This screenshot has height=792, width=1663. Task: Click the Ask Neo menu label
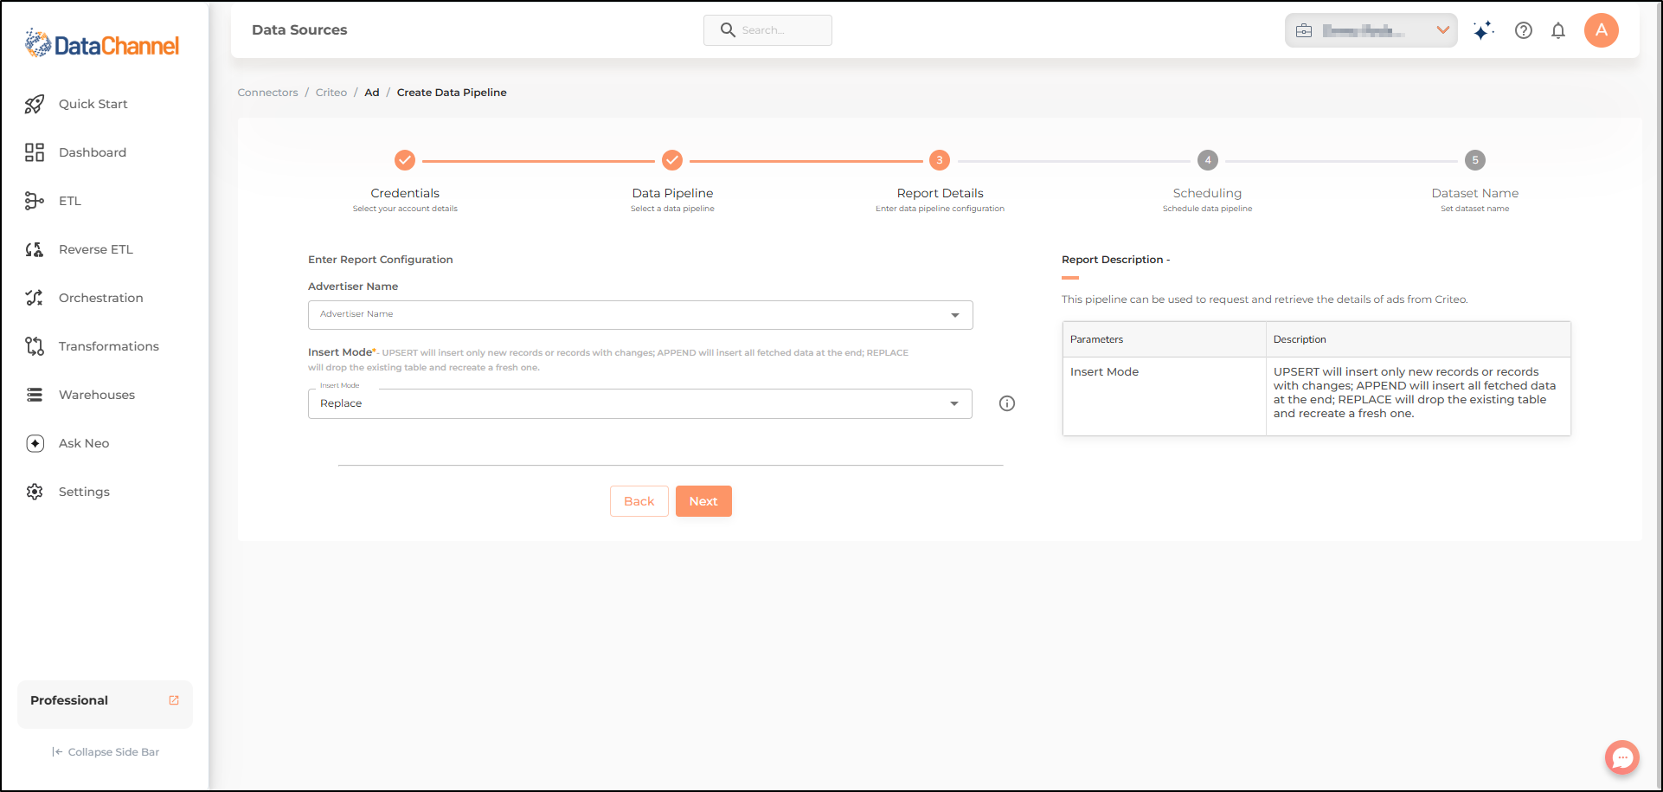pyautogui.click(x=84, y=443)
